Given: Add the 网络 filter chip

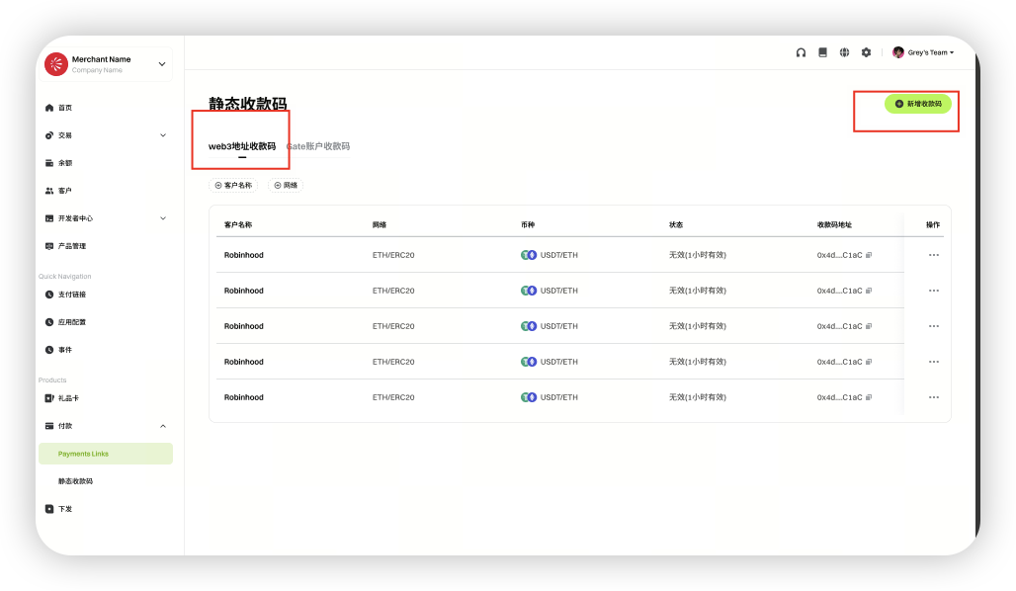Looking at the screenshot, I should (285, 185).
